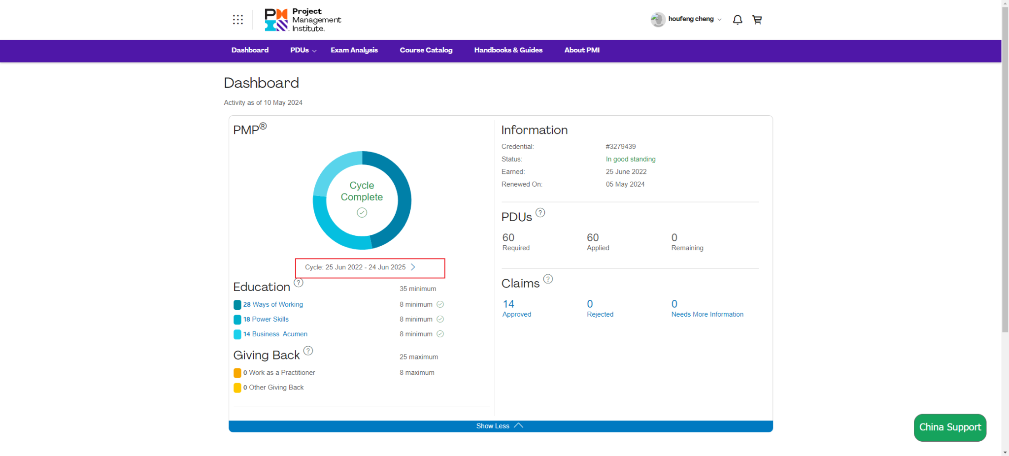
Task: Collapse the panel with Show Less
Action: (500, 426)
